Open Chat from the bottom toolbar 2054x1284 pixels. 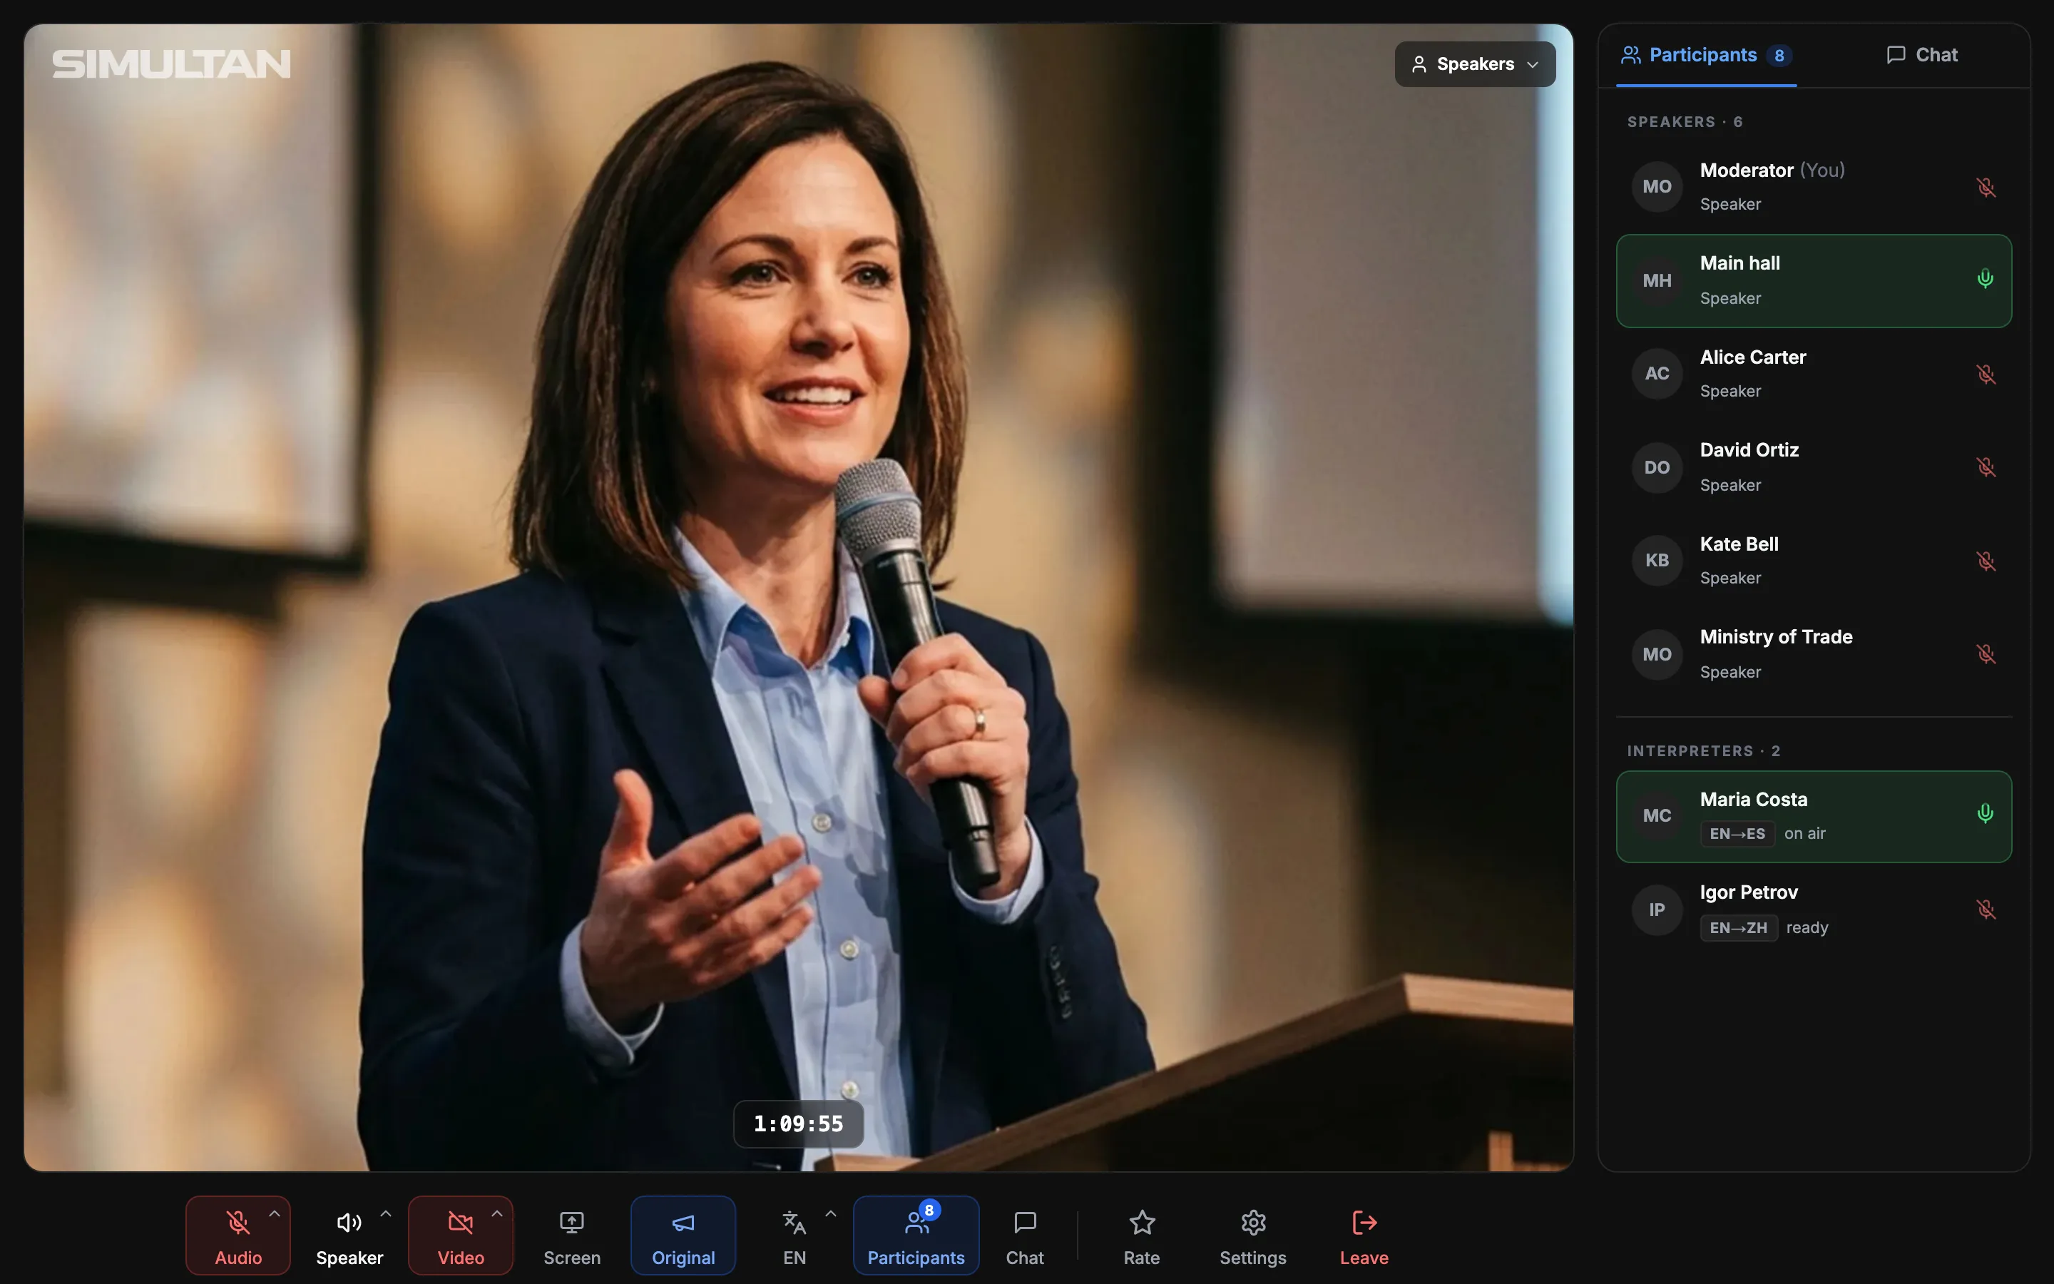coord(1024,1235)
